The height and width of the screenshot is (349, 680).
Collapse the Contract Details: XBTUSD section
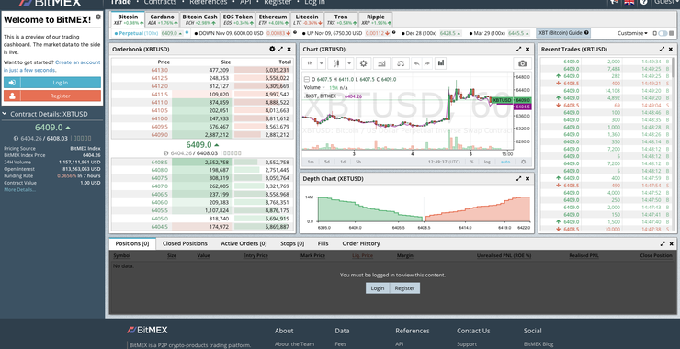point(5,114)
